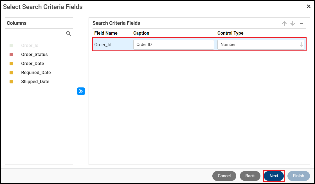This screenshot has height=184, width=315.
Task: Go Back to the previous step
Action: point(250,176)
